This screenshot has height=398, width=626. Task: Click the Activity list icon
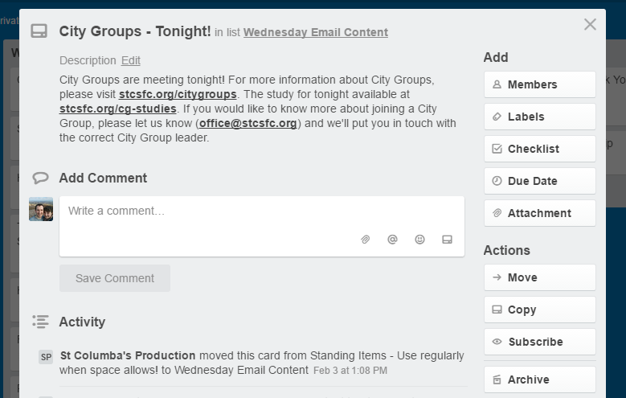pyautogui.click(x=40, y=322)
